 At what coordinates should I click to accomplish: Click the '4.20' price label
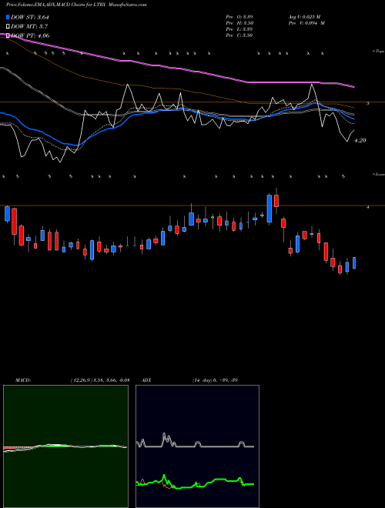click(360, 140)
